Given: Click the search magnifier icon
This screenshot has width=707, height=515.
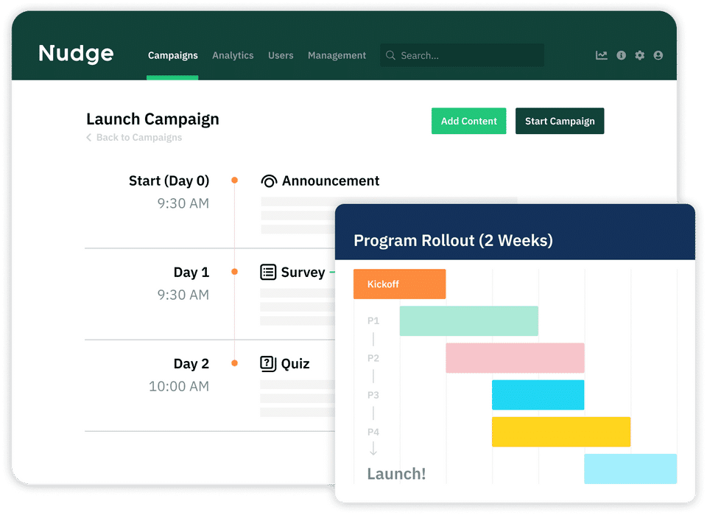Looking at the screenshot, I should coord(390,55).
